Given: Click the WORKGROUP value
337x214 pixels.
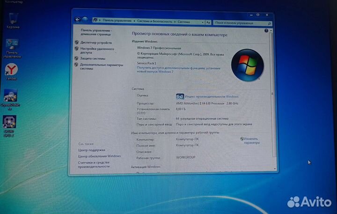Looking at the screenshot, I should (186, 157).
